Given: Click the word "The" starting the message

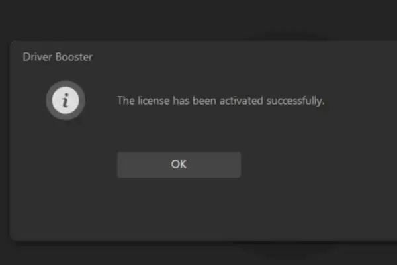Looking at the screenshot, I should [126, 101].
